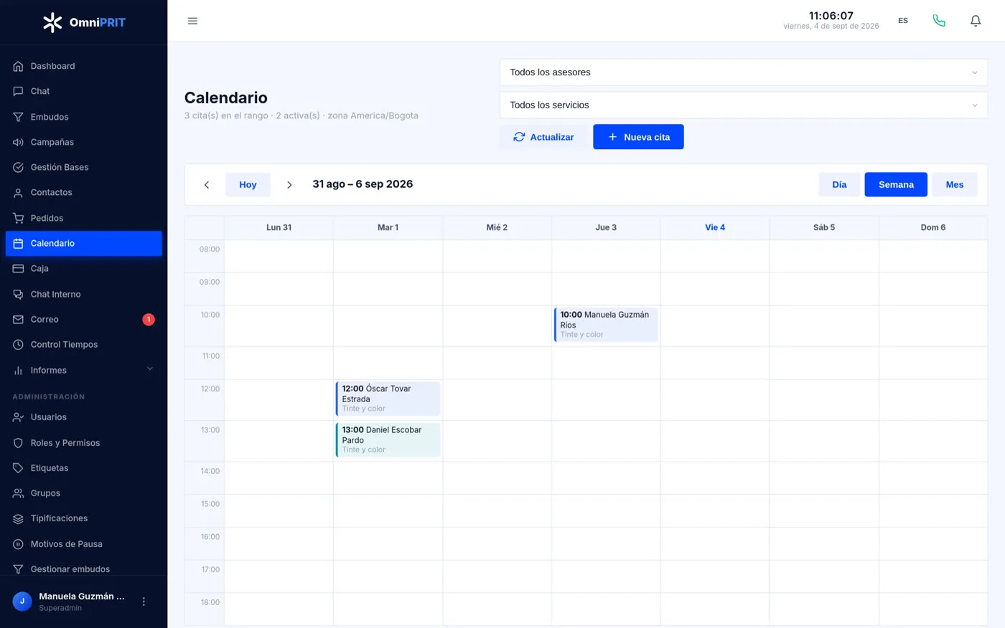Image resolution: width=1005 pixels, height=628 pixels.
Task: Click the Tipificaciones layers icon
Action: click(x=19, y=518)
